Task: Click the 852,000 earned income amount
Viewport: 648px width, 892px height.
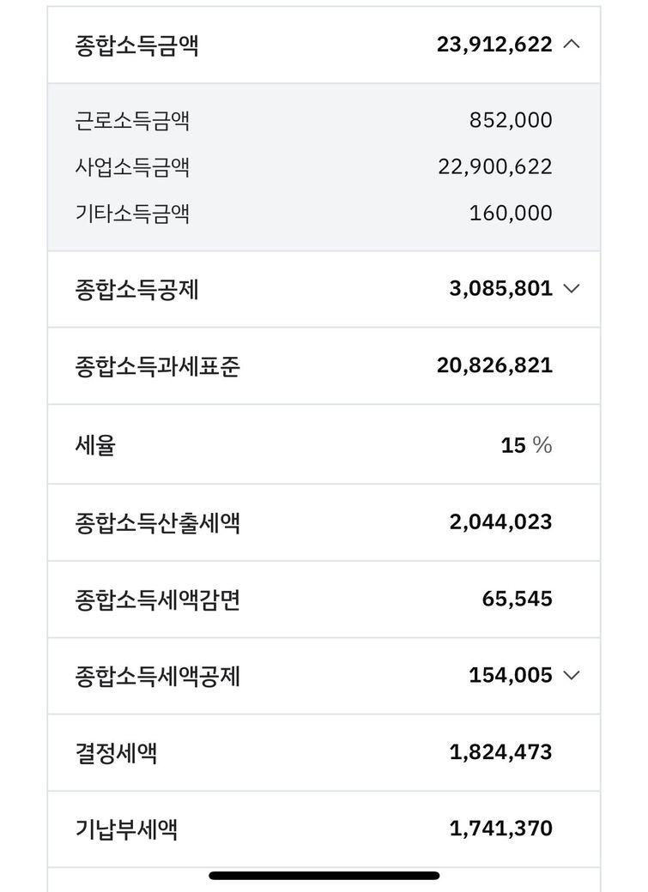Action: point(511,120)
